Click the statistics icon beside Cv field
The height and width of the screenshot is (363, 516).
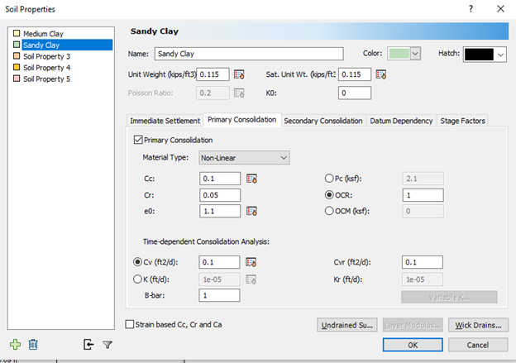pos(251,262)
